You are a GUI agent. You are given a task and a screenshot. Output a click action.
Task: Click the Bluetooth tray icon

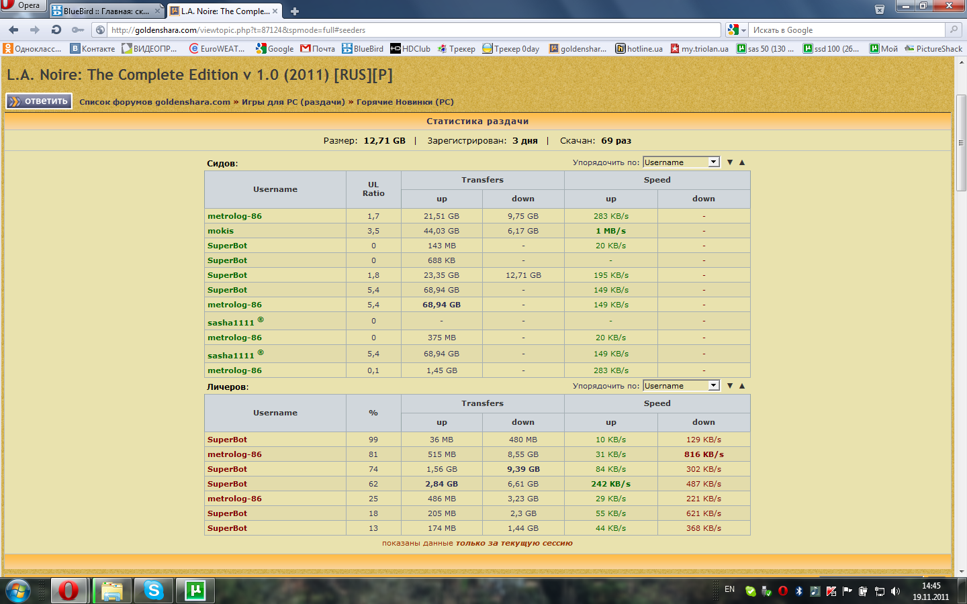(799, 591)
